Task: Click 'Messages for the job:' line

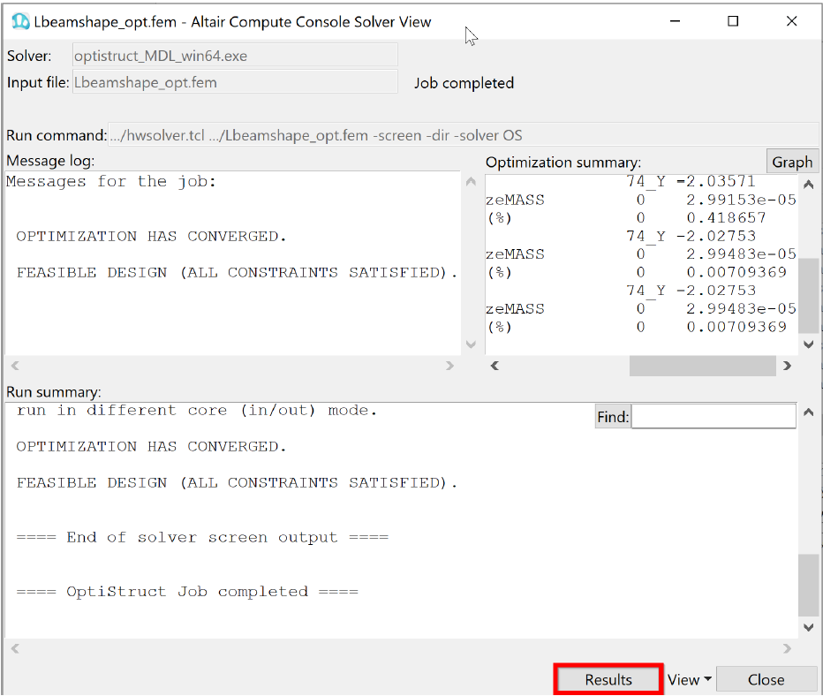Action: (x=110, y=182)
